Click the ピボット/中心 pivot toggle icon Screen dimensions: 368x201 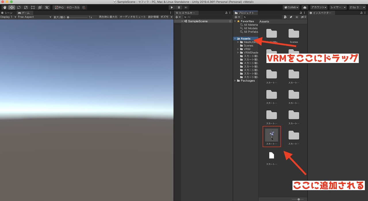click(x=59, y=7)
